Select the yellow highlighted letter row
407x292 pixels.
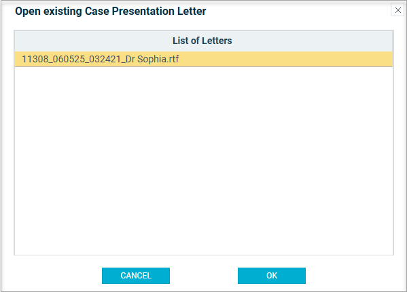click(204, 59)
